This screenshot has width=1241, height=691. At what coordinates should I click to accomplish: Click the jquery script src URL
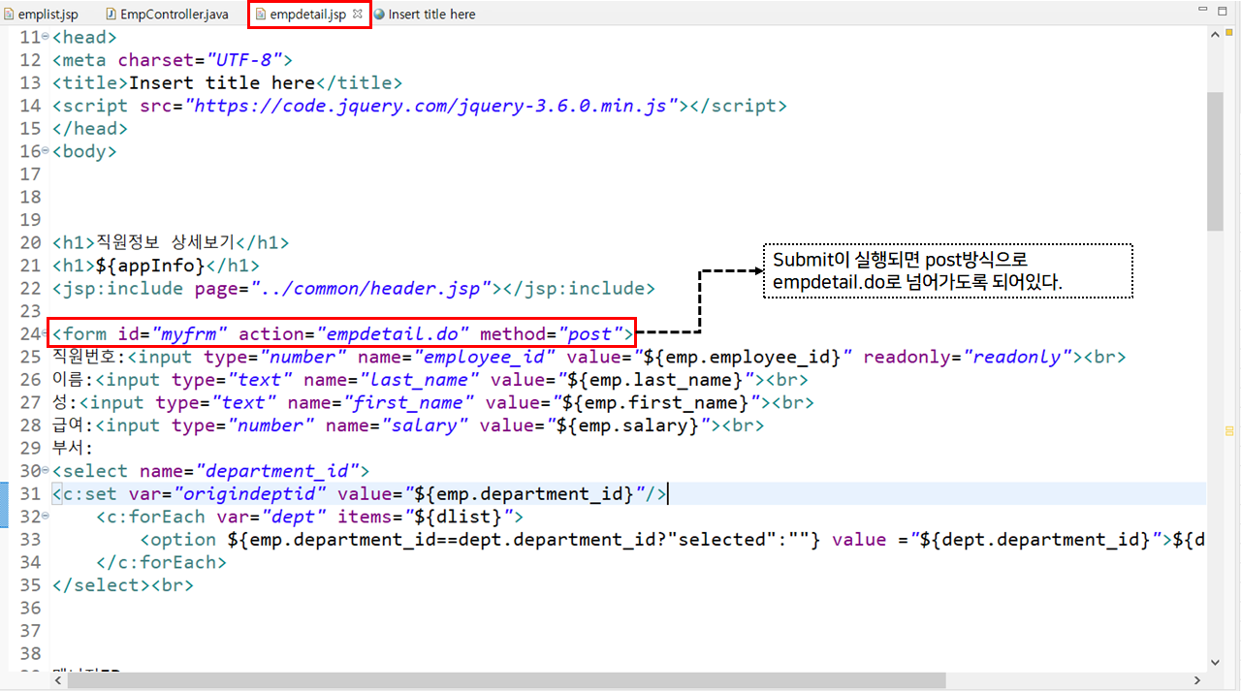point(431,106)
